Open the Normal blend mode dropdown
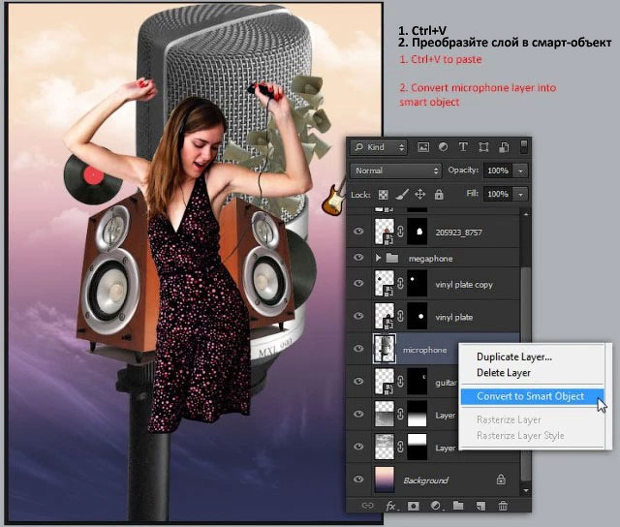This screenshot has height=527, width=620. pyautogui.click(x=396, y=170)
